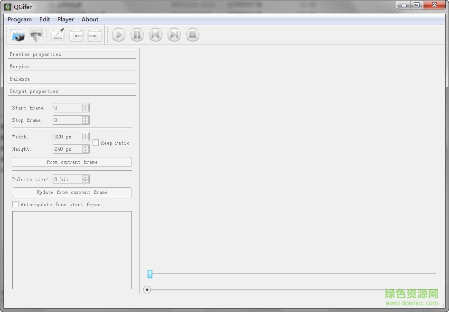Screen dimensions: 449x312
Task: Expand the Margins panel
Action: [72, 66]
